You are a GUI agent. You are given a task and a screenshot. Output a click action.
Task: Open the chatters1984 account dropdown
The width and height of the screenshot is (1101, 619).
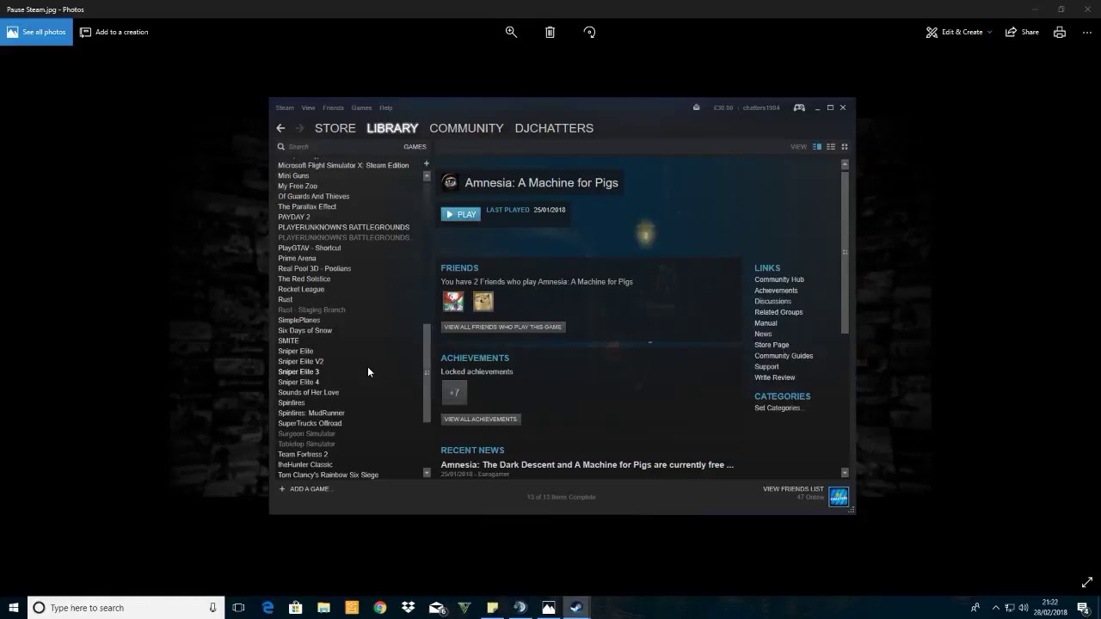pyautogui.click(x=761, y=107)
